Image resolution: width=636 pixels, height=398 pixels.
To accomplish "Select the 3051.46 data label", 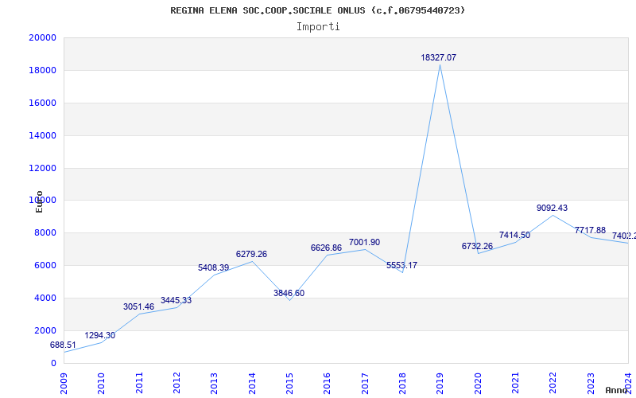I will (x=138, y=306).
